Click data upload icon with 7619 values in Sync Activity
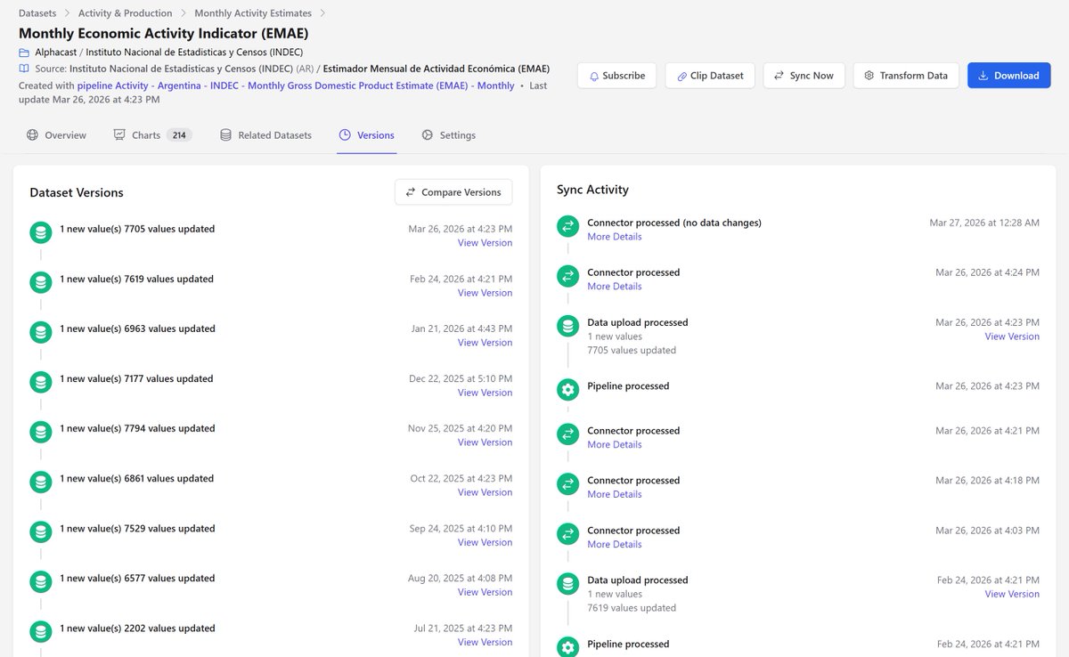This screenshot has height=657, width=1069. pos(567,584)
